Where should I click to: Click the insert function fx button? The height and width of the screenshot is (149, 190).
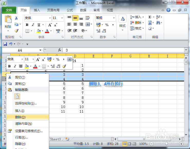[60, 50]
